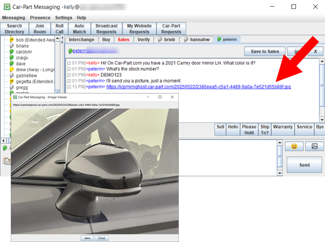Click Search Directory toolbar button
Viewport: 325px width, 242px height.
click(x=14, y=28)
